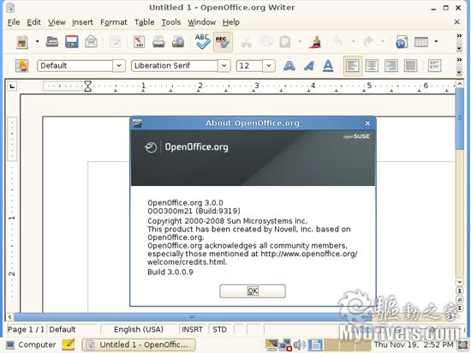
Task: Open the Table dropdown arrow
Action: [436, 41]
